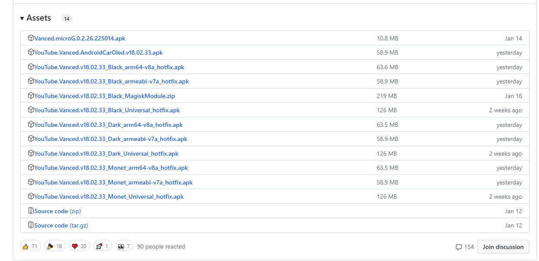
Task: Toggle the party popper reaction with 18
Action: point(55,246)
